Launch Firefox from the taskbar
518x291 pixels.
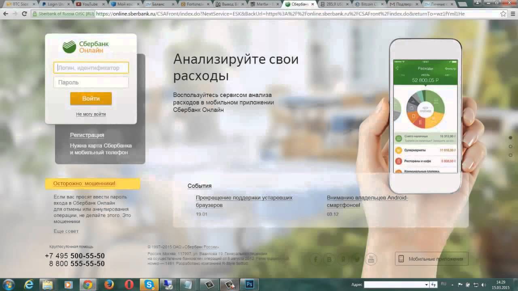click(109, 285)
